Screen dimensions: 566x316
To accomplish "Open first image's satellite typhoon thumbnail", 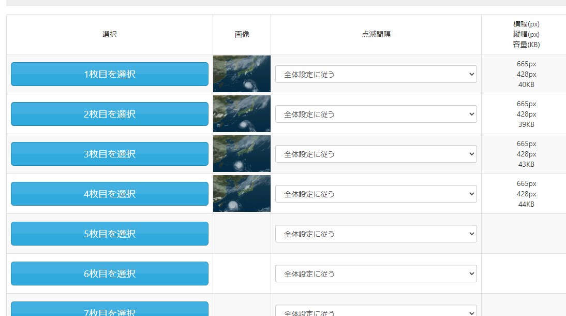I will [x=242, y=74].
